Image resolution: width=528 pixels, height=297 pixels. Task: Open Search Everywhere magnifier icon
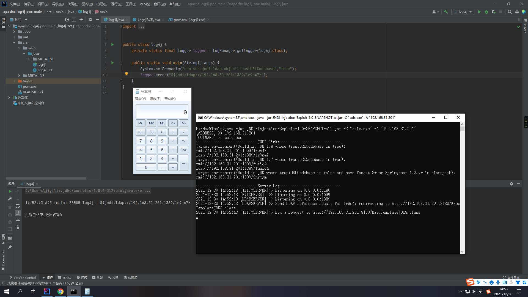(510, 12)
